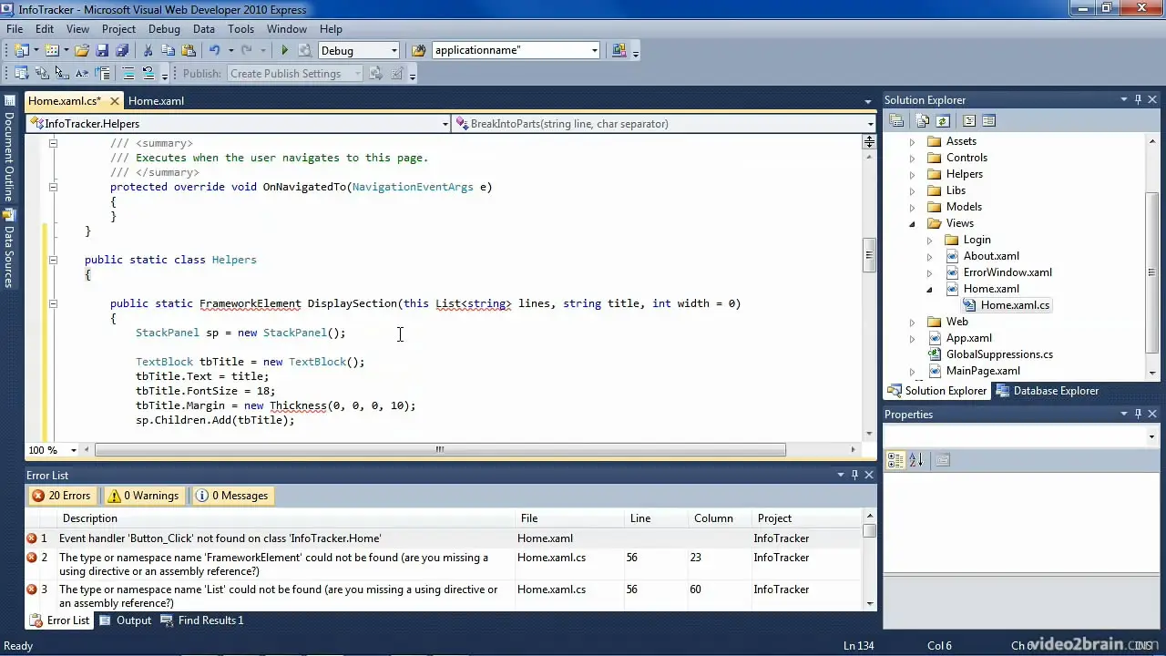Click the Undo arrow icon
This screenshot has height=656, width=1166.
click(x=215, y=50)
